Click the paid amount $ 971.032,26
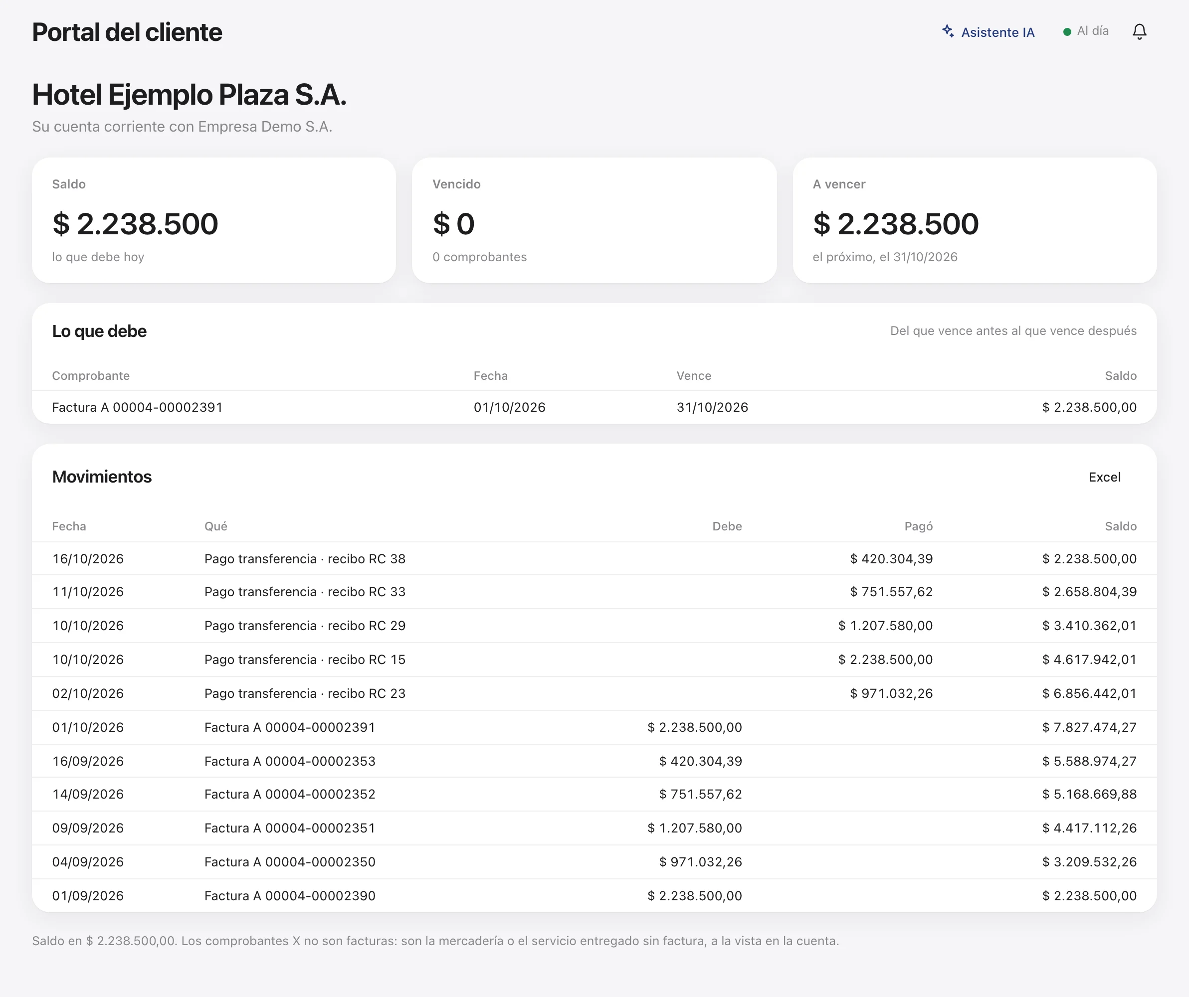This screenshot has height=997, width=1189. pos(891,694)
